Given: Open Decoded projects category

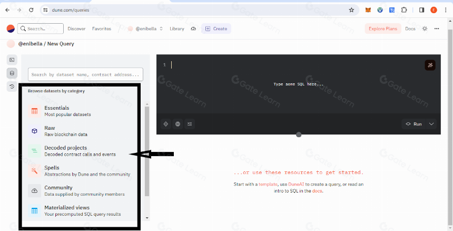Looking at the screenshot, I should click(x=82, y=151).
